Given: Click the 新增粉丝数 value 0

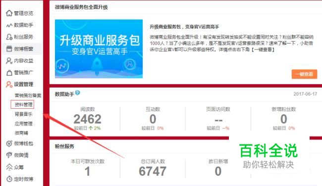Looking at the screenshot, I should (x=283, y=119).
